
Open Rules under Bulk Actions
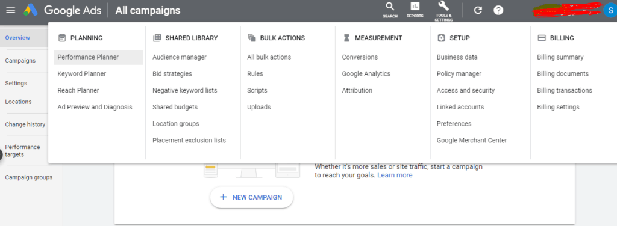[255, 74]
